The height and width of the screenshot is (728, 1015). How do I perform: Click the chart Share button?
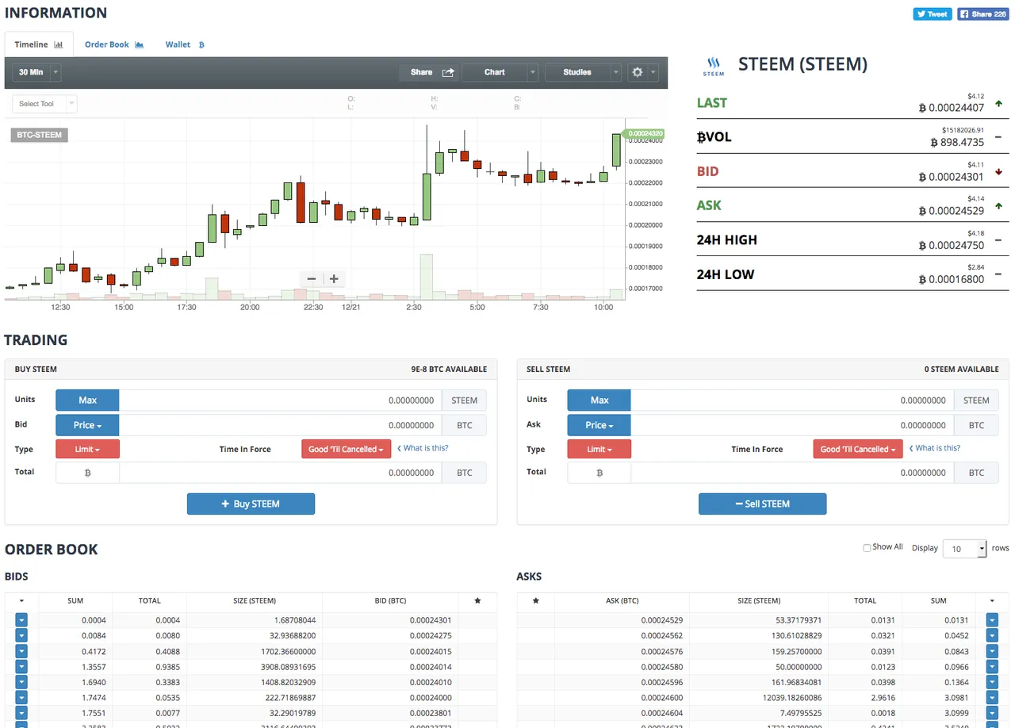point(431,72)
